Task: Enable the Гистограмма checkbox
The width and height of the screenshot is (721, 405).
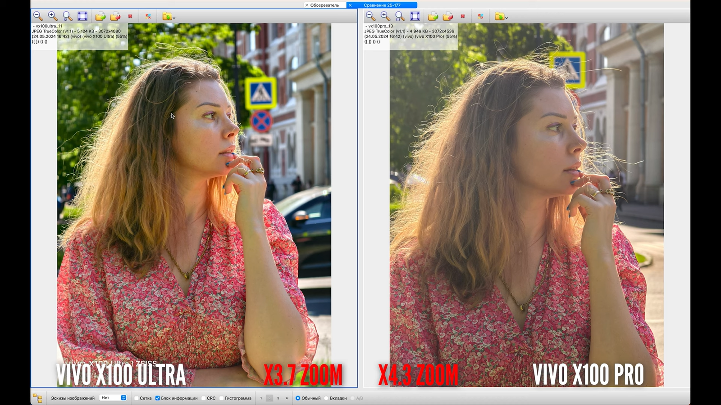Action: [x=221, y=398]
